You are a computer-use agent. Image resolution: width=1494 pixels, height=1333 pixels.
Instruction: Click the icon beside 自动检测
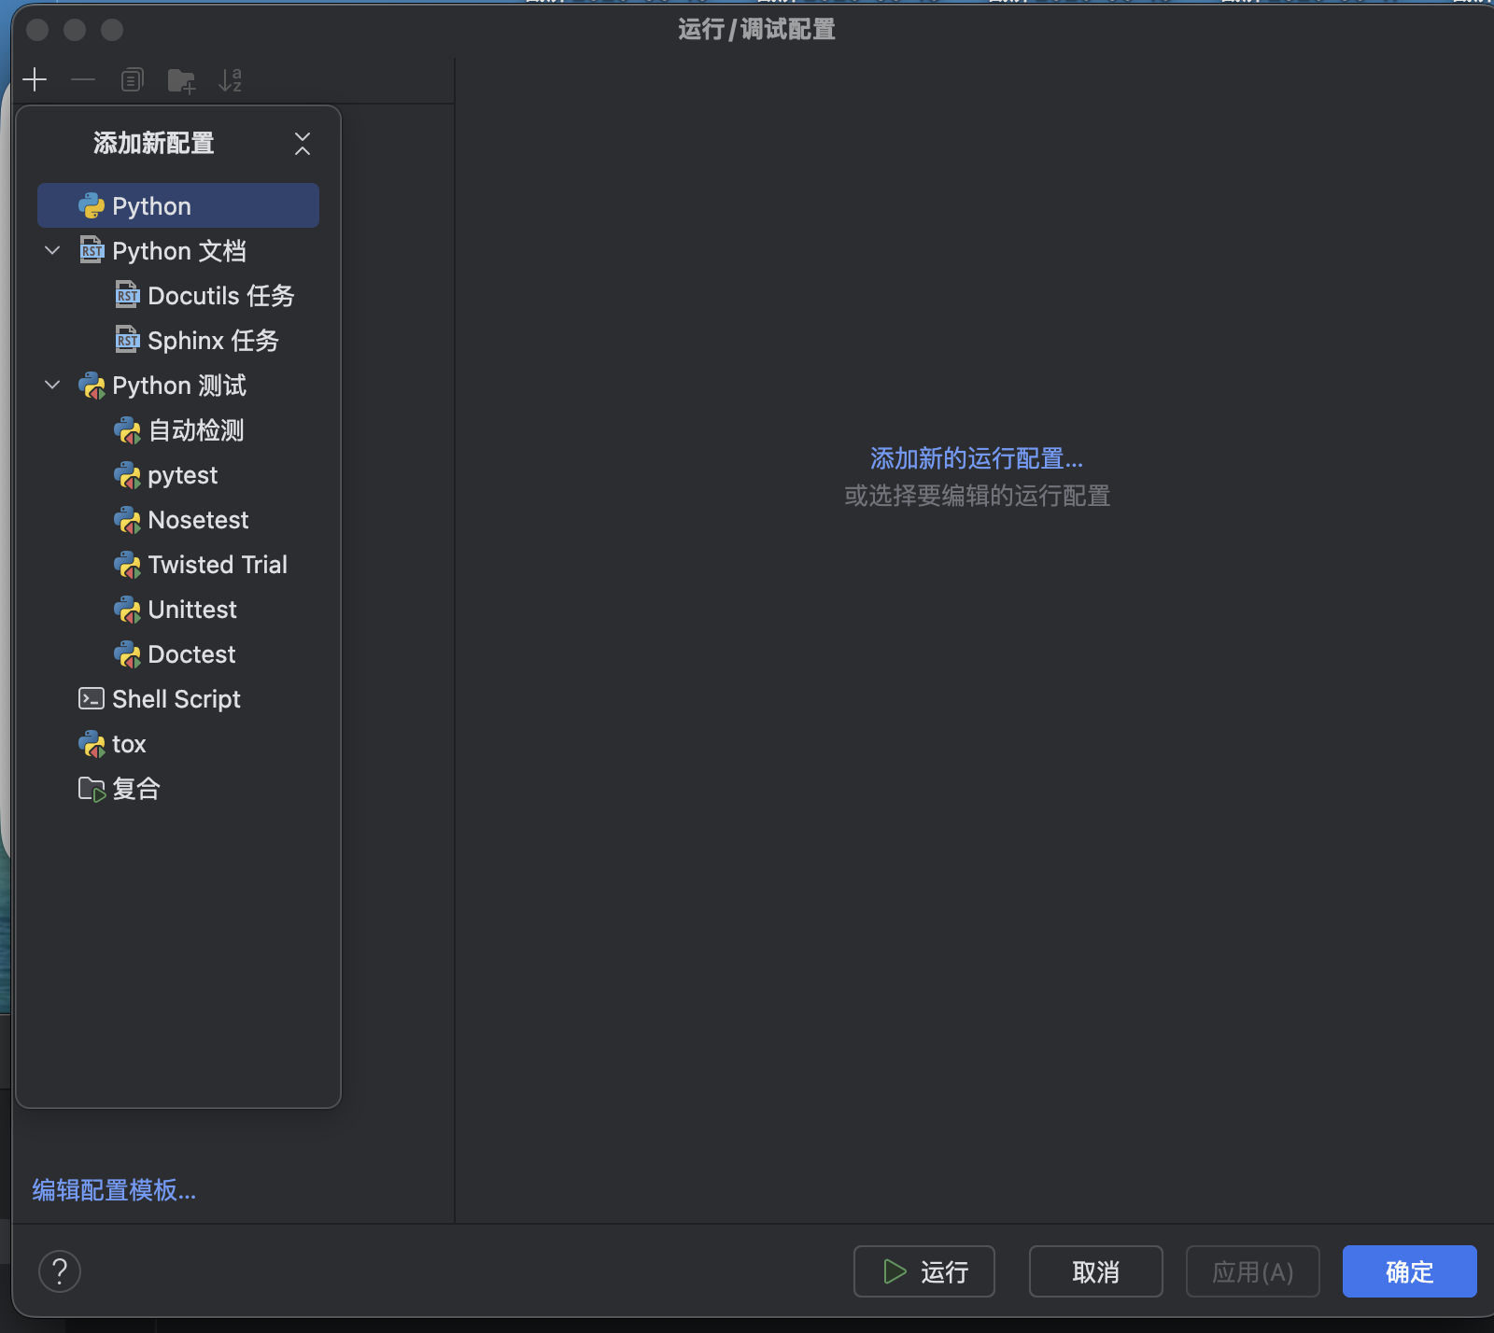point(127,430)
